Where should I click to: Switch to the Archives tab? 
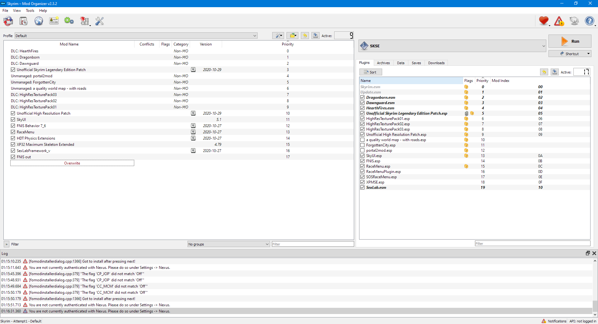pyautogui.click(x=383, y=63)
